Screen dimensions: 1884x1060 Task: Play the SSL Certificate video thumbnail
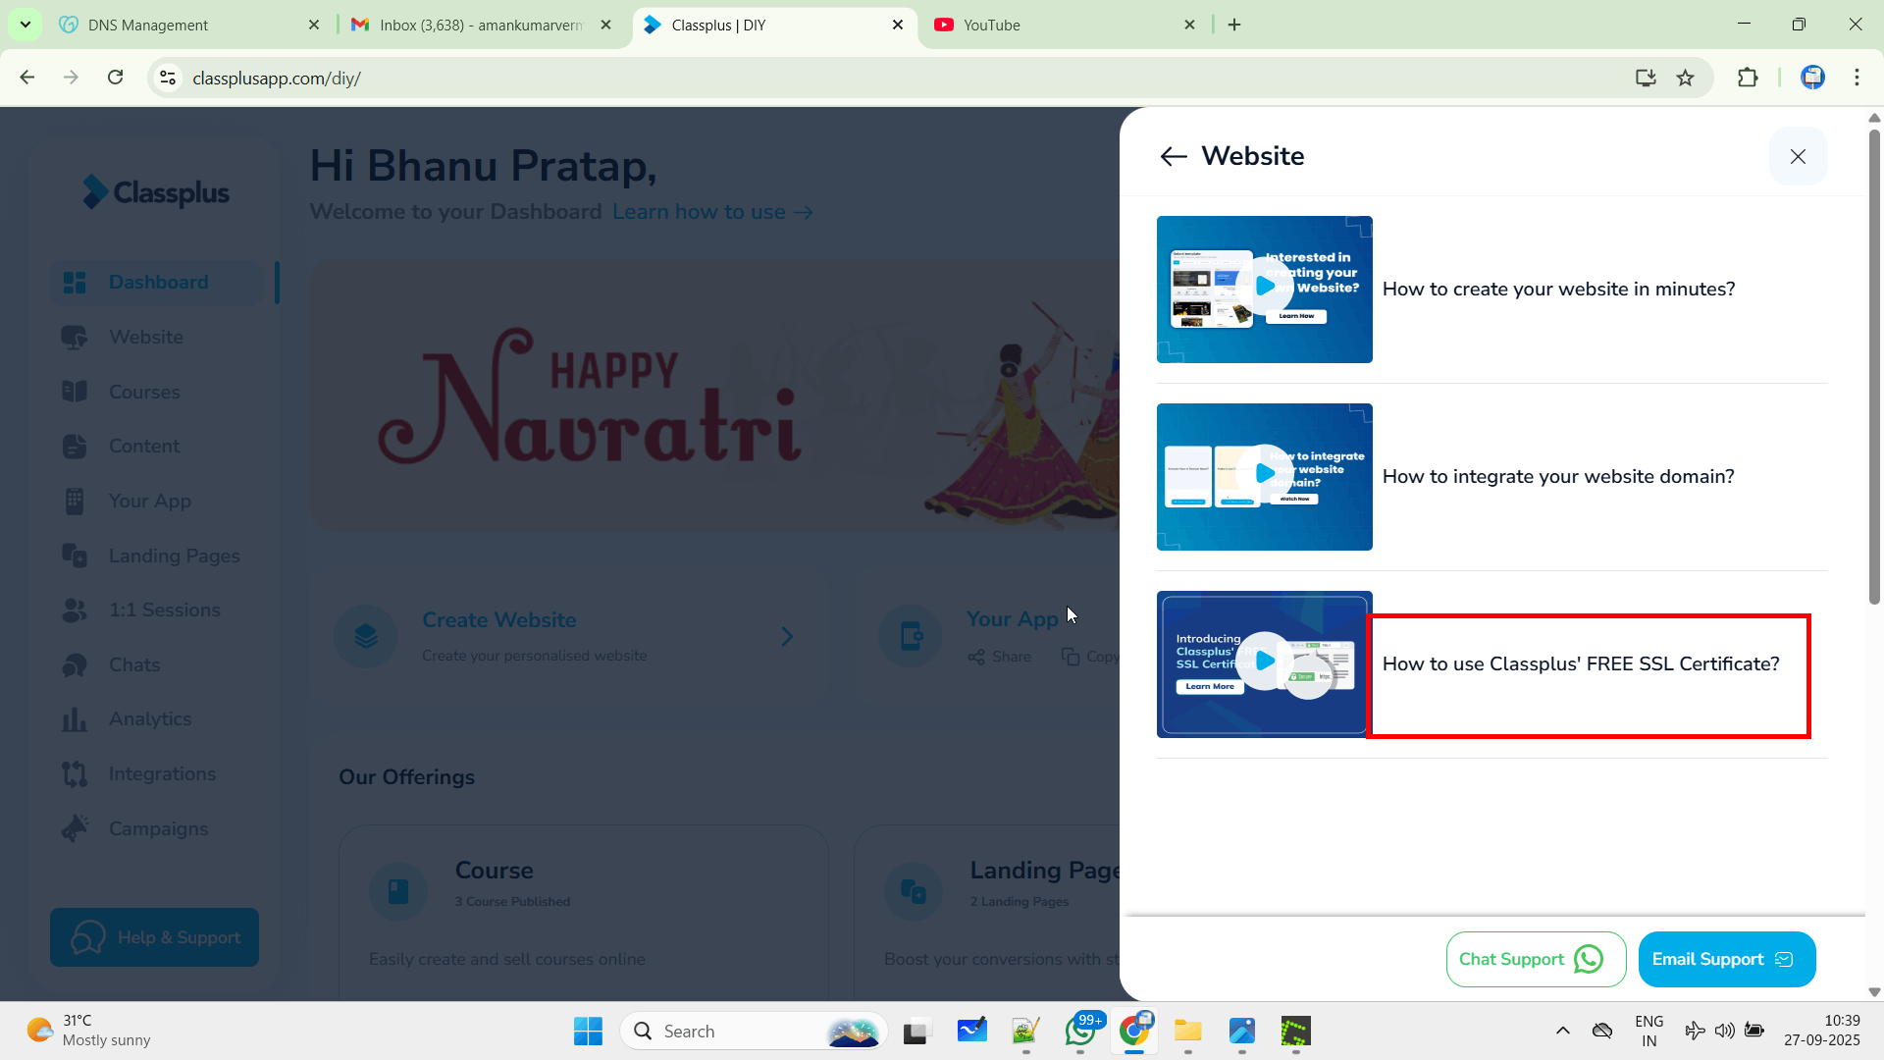[1265, 662]
